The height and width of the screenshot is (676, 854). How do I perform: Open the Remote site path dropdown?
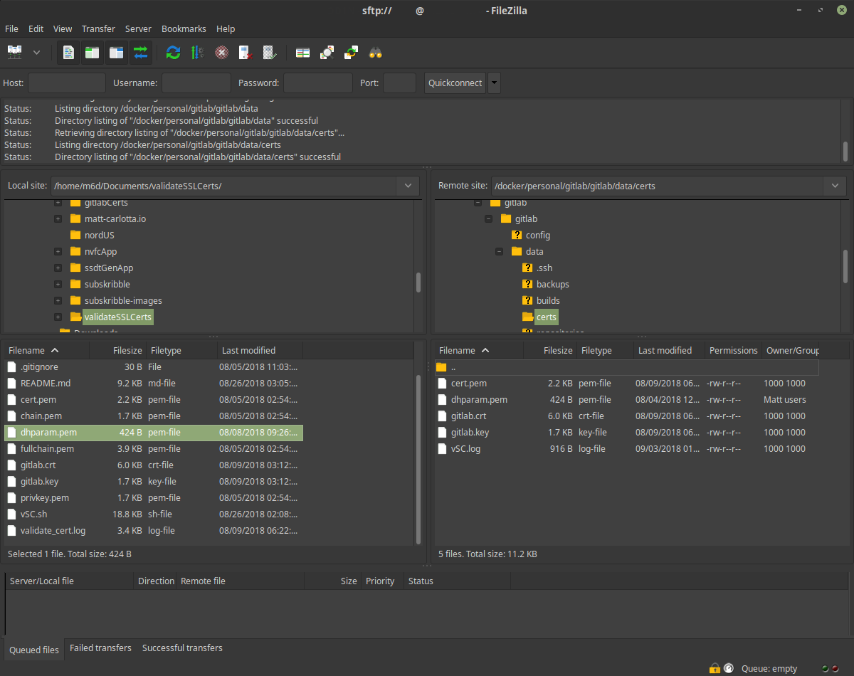(835, 186)
